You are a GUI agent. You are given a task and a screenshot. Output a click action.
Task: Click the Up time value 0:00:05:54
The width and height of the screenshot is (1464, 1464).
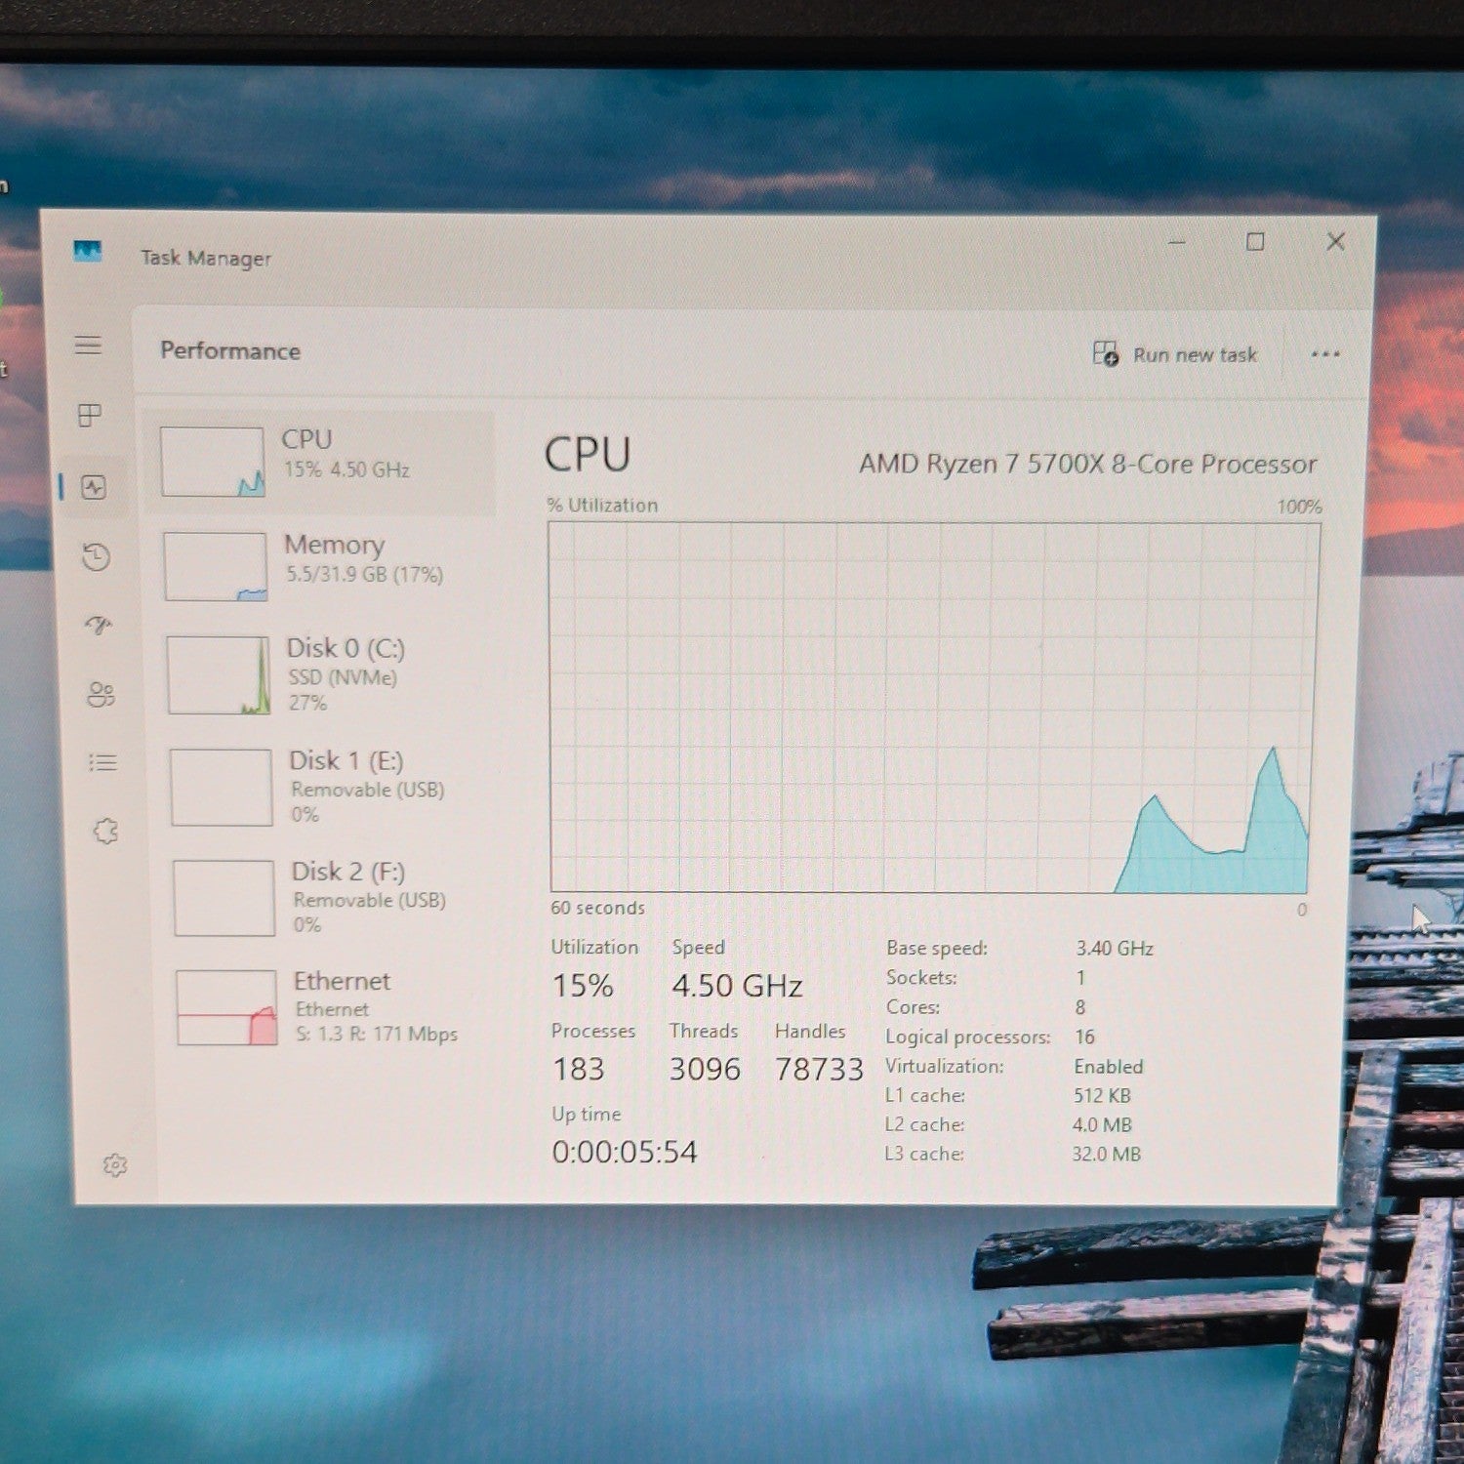[x=625, y=1152]
